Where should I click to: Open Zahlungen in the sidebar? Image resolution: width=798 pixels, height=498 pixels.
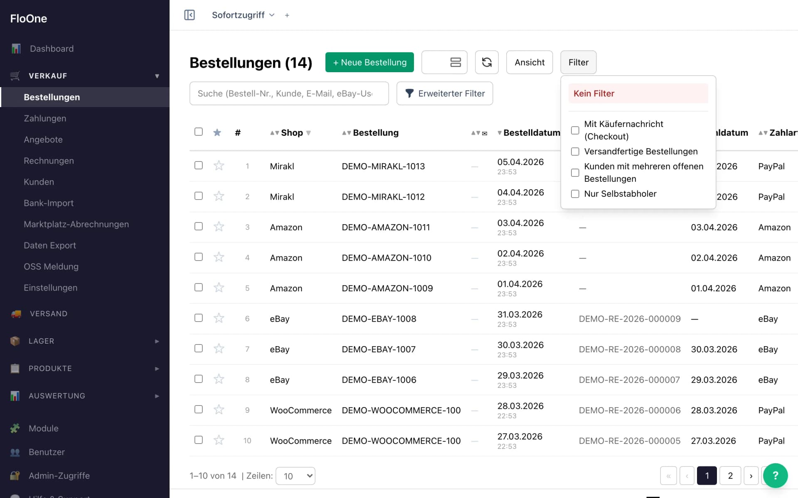45,118
